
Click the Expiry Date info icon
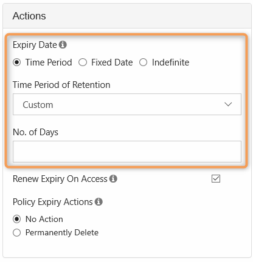tap(63, 45)
